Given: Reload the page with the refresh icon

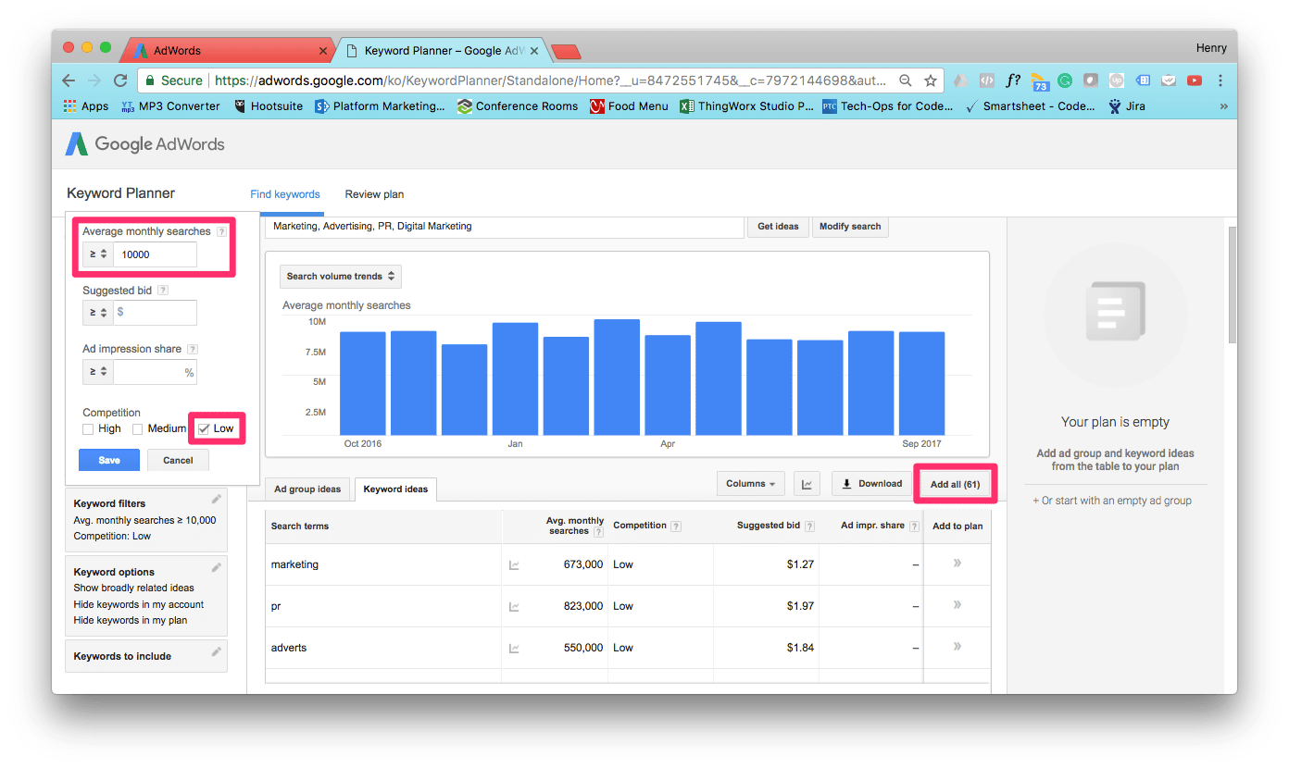Looking at the screenshot, I should (120, 81).
